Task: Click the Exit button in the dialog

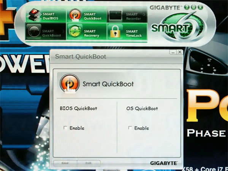Action: point(89,163)
